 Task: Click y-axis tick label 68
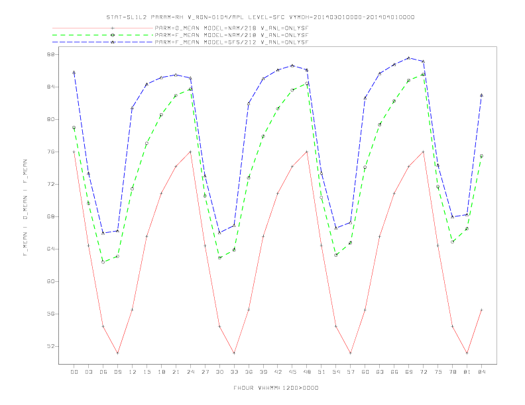point(50,216)
